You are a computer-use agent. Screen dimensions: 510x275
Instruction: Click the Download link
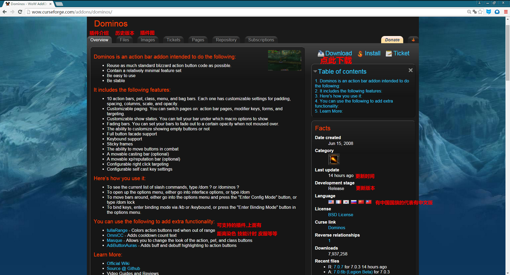[338, 53]
